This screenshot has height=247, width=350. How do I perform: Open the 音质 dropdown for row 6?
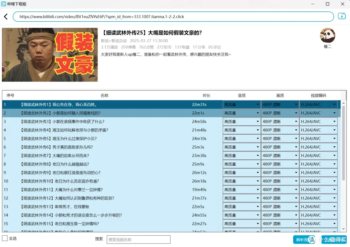pyautogui.click(x=241, y=147)
